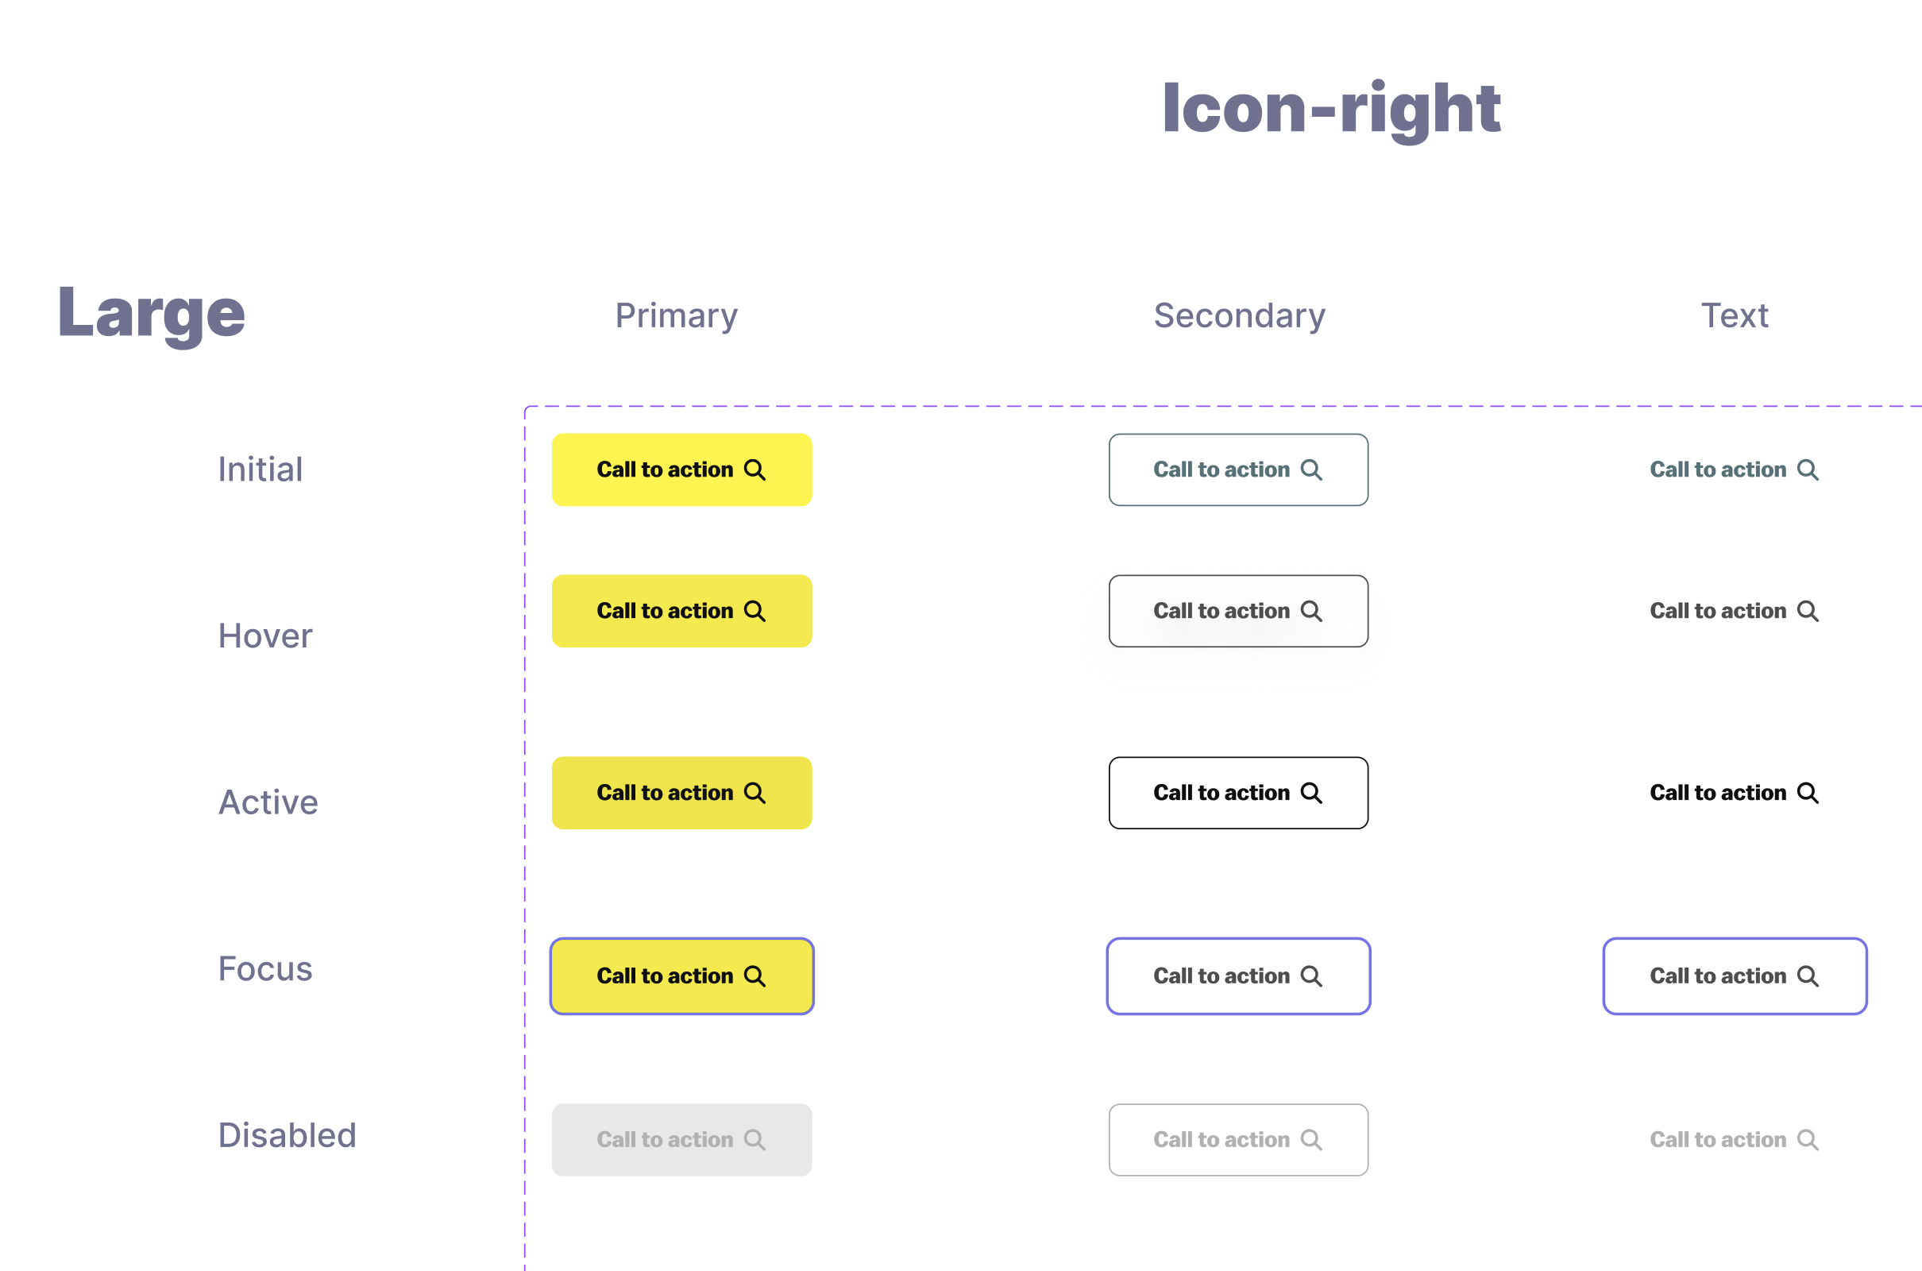Click search icon in Focus Primary button
The image size is (1922, 1271).
click(x=755, y=976)
